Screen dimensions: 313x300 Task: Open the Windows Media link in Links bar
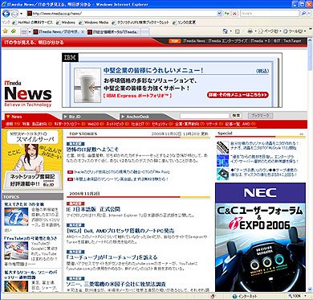pyautogui.click(x=93, y=23)
